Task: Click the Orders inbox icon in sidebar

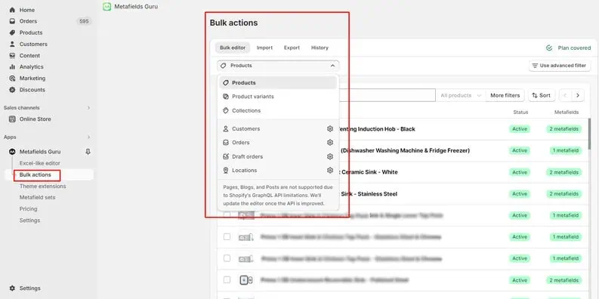Action: pyautogui.click(x=12, y=21)
